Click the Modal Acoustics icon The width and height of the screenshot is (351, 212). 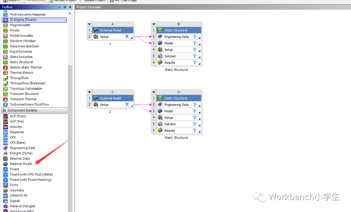coord(6,35)
